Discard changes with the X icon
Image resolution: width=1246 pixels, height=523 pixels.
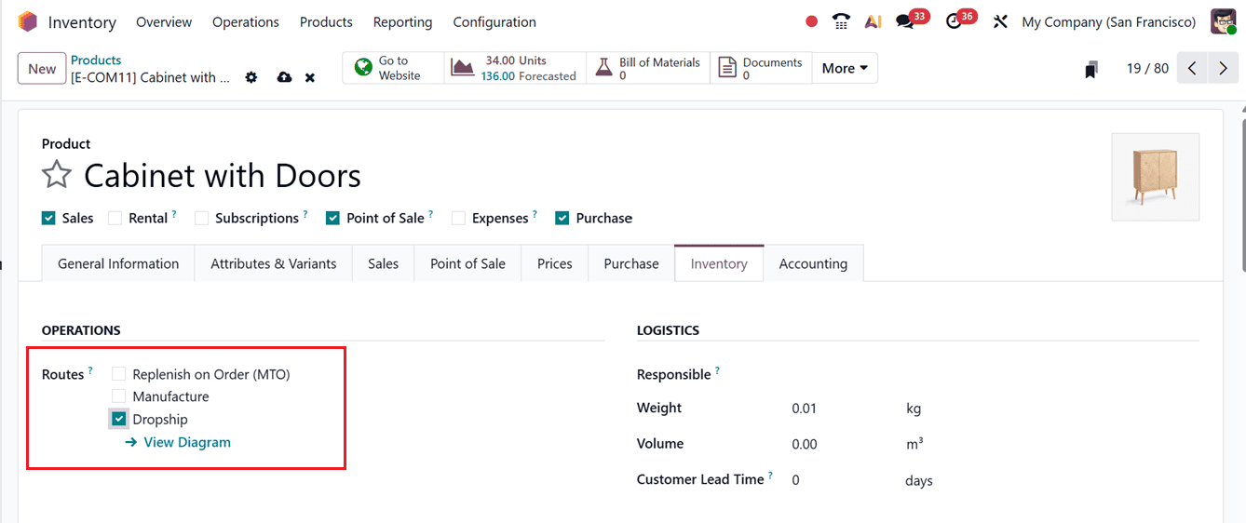[310, 77]
